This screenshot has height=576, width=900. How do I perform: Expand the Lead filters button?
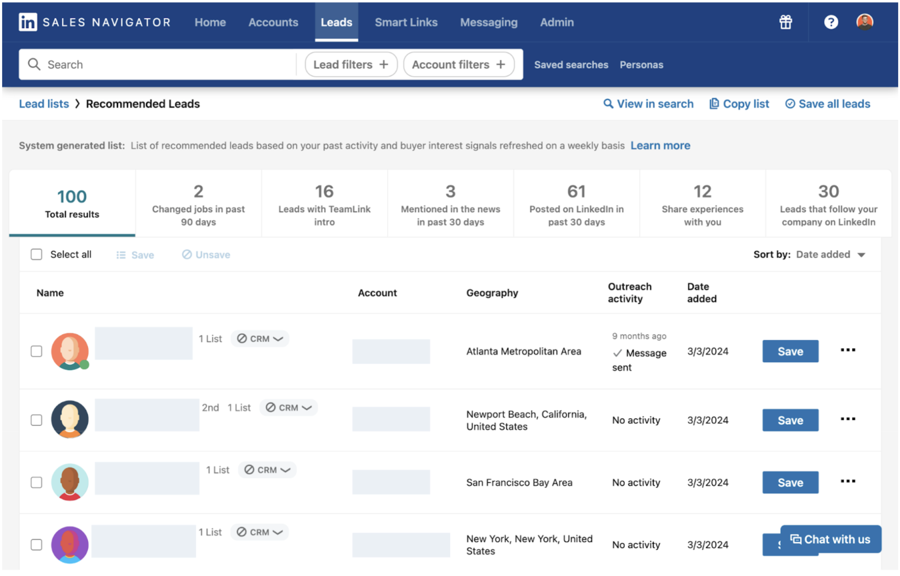[351, 64]
